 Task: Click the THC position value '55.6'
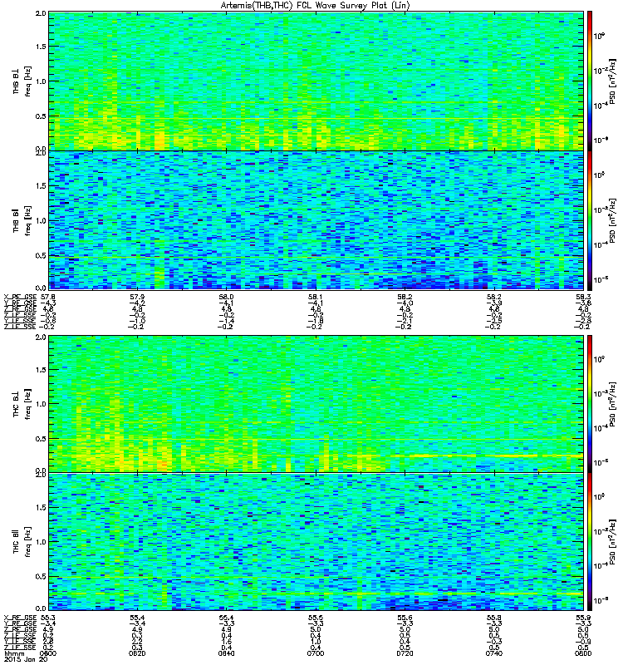click(405, 618)
